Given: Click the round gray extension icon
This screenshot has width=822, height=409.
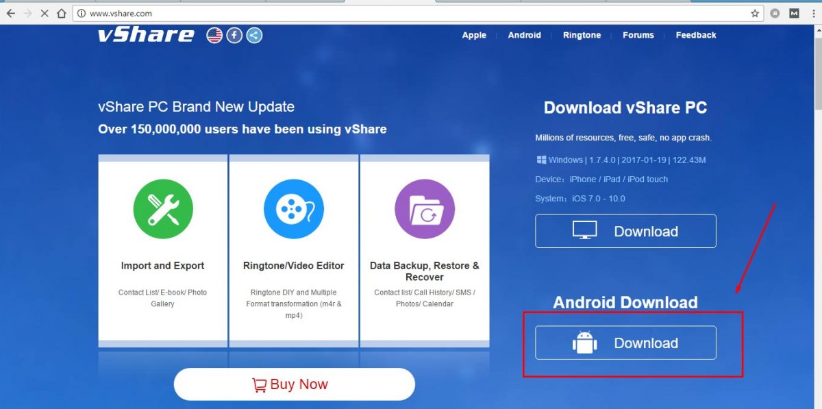Looking at the screenshot, I should tap(775, 13).
